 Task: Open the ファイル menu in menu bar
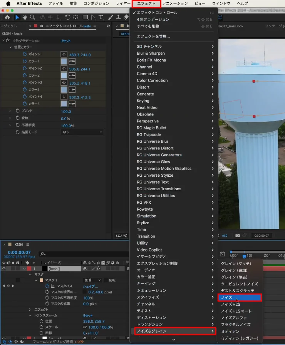(56, 3)
